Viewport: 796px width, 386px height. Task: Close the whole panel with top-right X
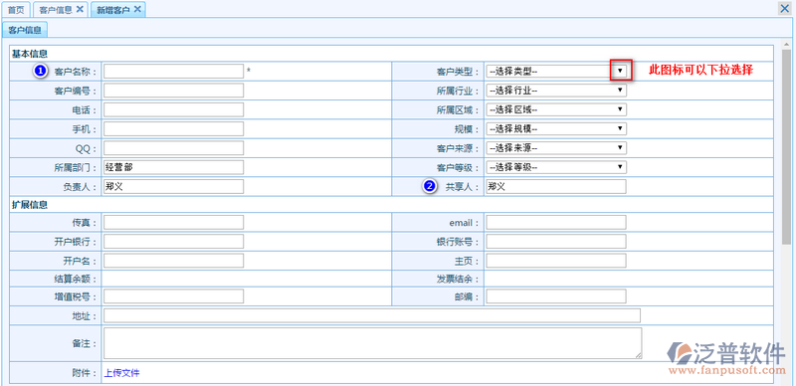785,8
